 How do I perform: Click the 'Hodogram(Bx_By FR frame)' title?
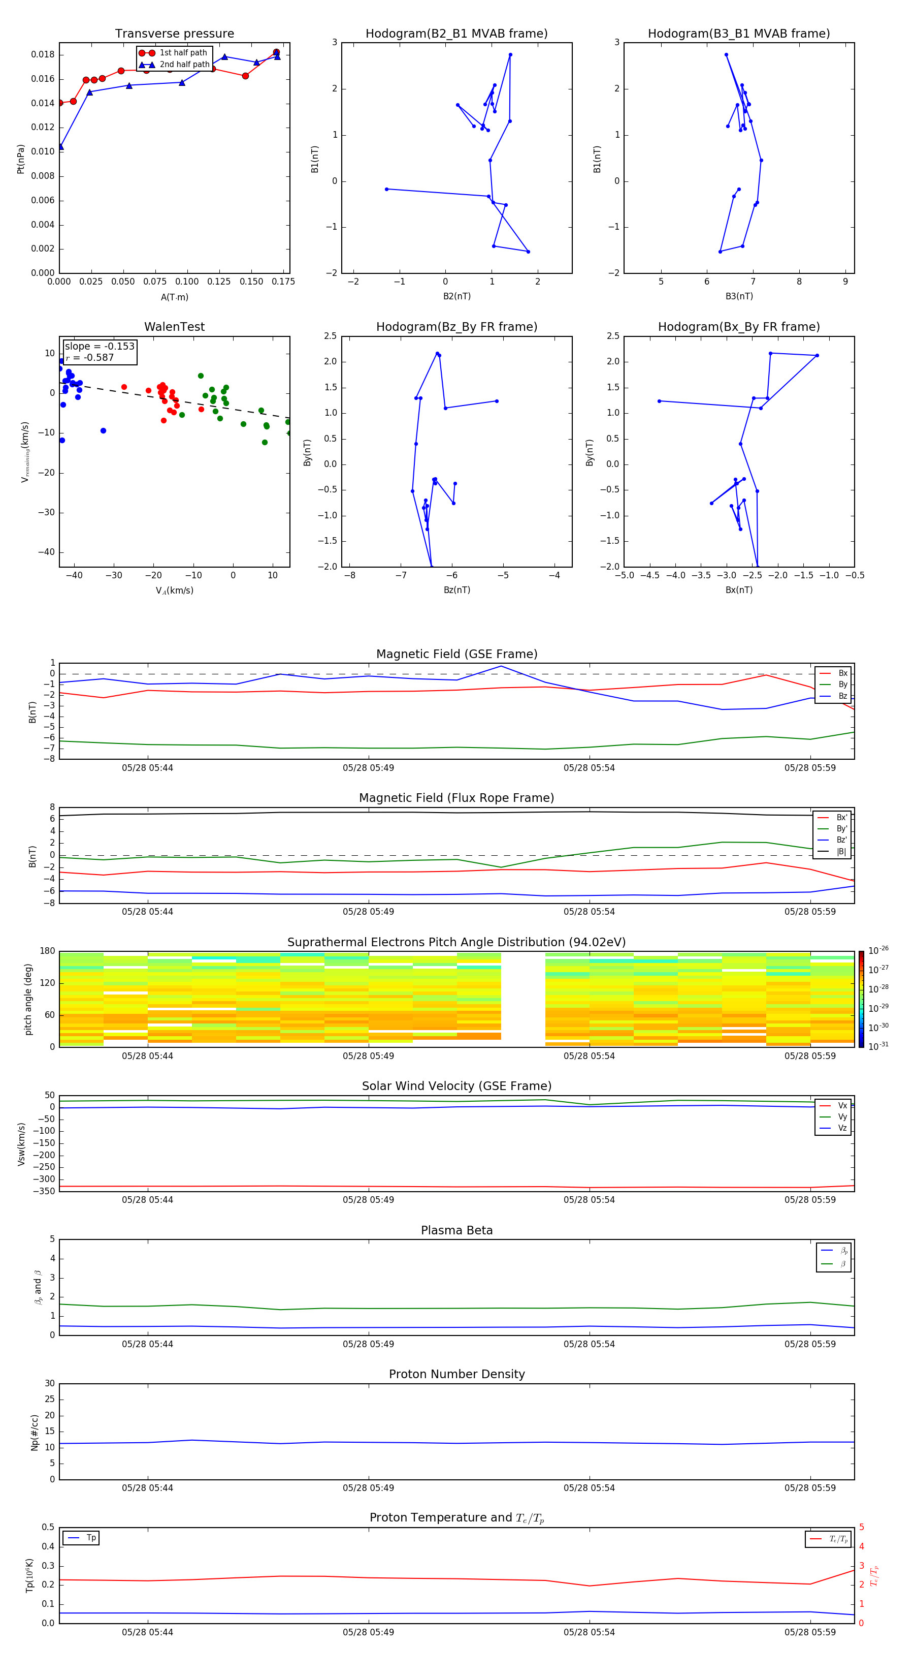pyautogui.click(x=739, y=327)
